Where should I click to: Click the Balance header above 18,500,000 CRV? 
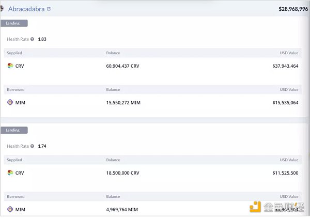tap(113, 160)
